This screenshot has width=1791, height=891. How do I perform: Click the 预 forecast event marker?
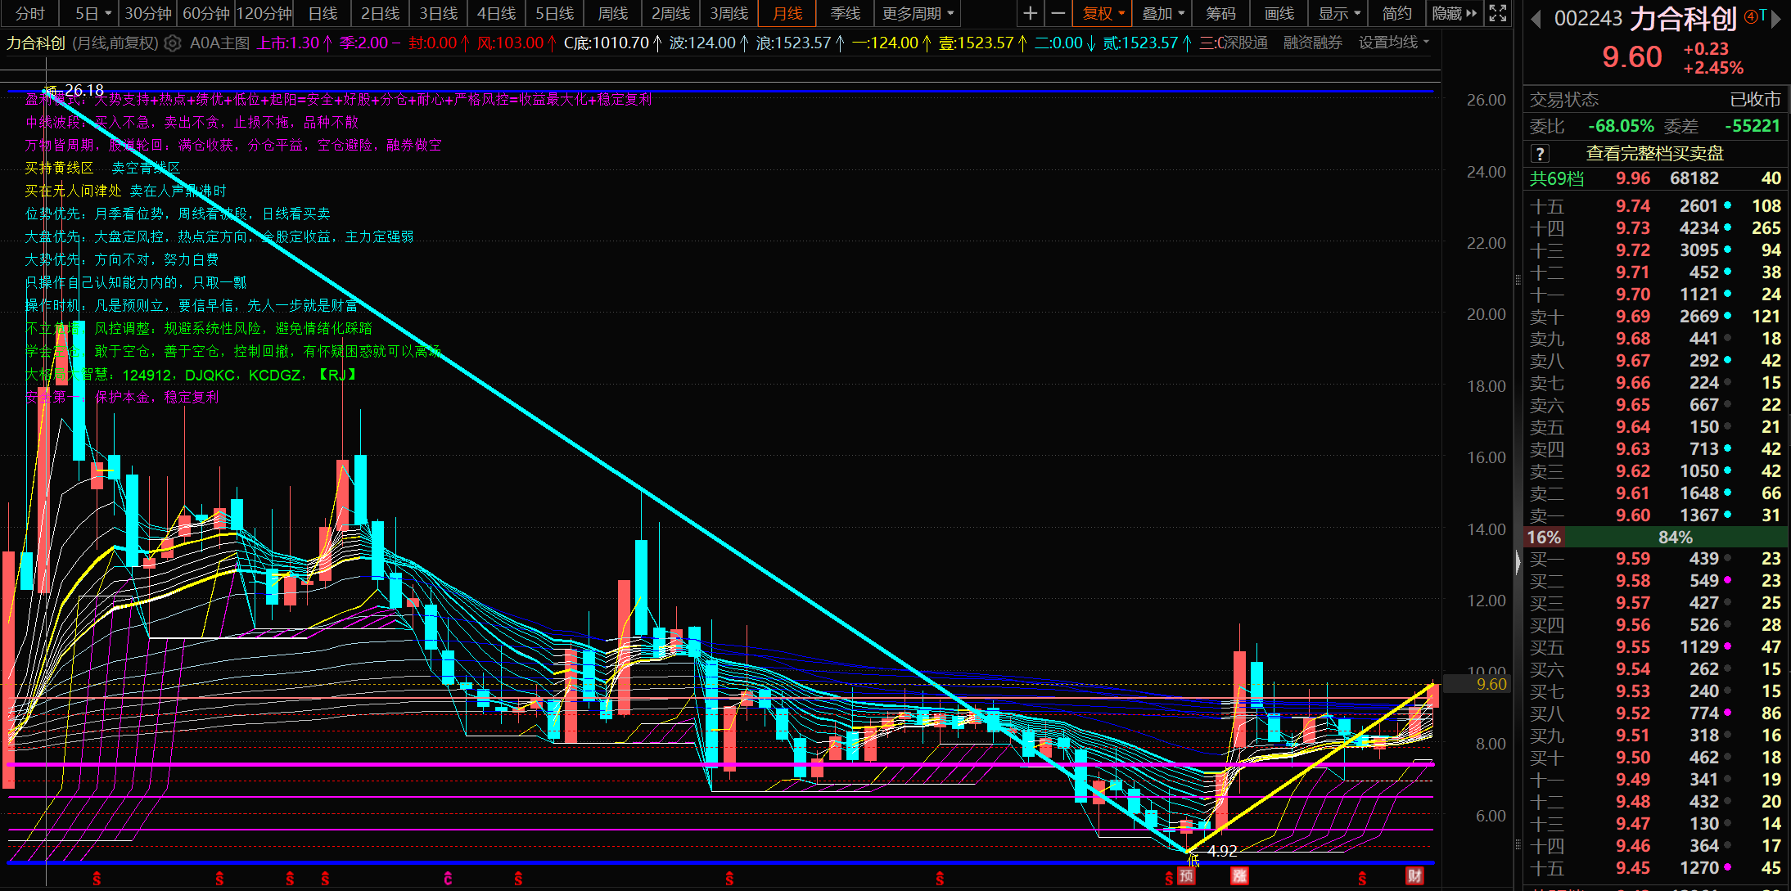point(1186,876)
